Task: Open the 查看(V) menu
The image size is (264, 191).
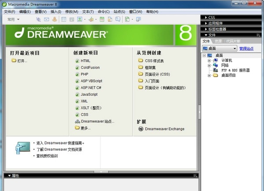Action: pyautogui.click(x=41, y=12)
